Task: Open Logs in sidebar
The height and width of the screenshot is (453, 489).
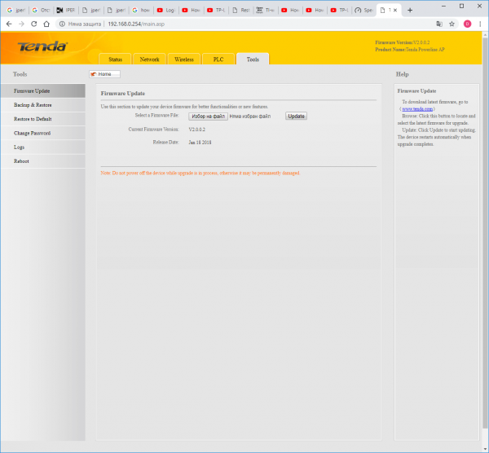Action: click(x=42, y=147)
